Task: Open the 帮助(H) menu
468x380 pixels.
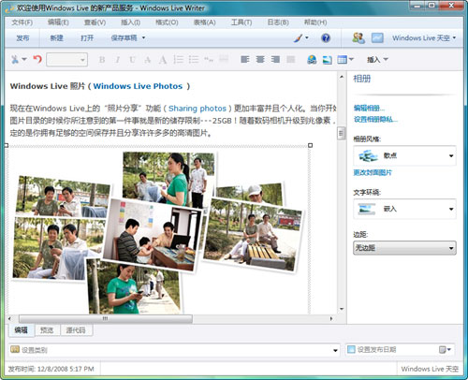Action: tap(315, 22)
